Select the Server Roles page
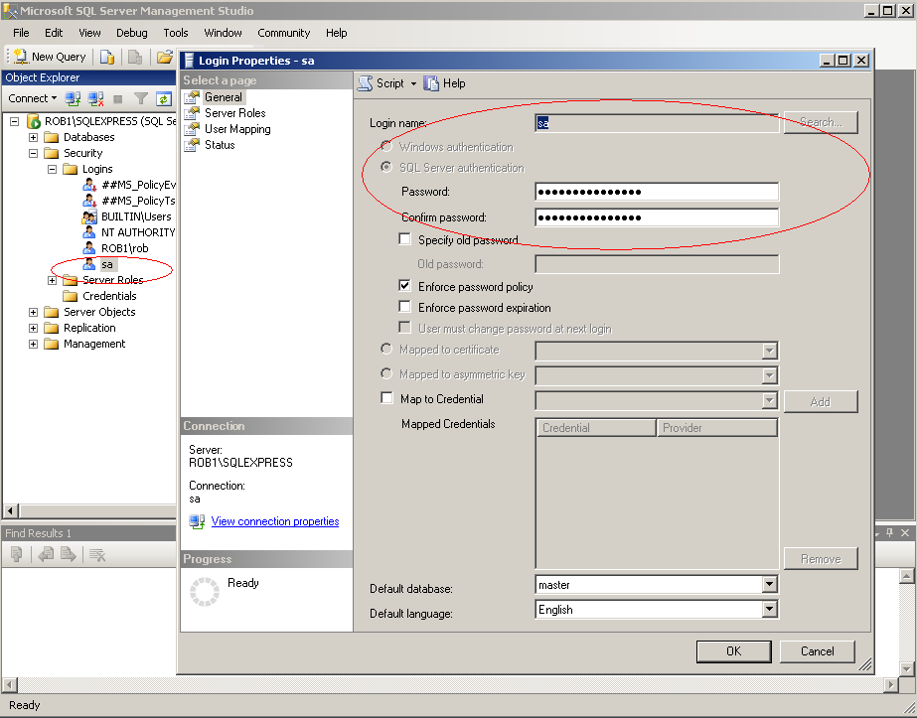 (234, 113)
